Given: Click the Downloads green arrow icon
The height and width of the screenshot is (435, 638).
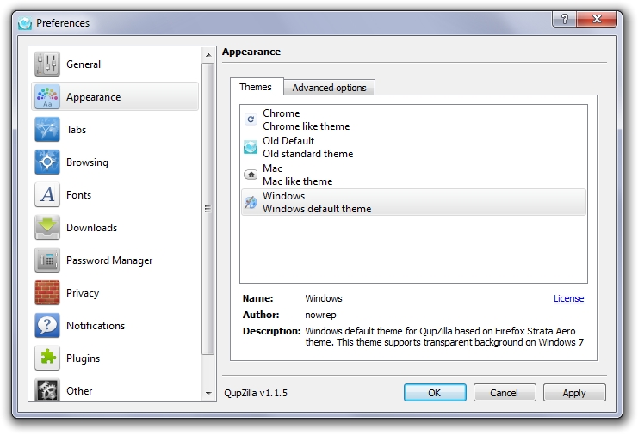Looking at the screenshot, I should tap(47, 228).
